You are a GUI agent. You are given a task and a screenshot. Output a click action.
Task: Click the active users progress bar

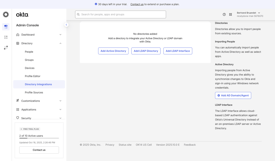pos(39,138)
